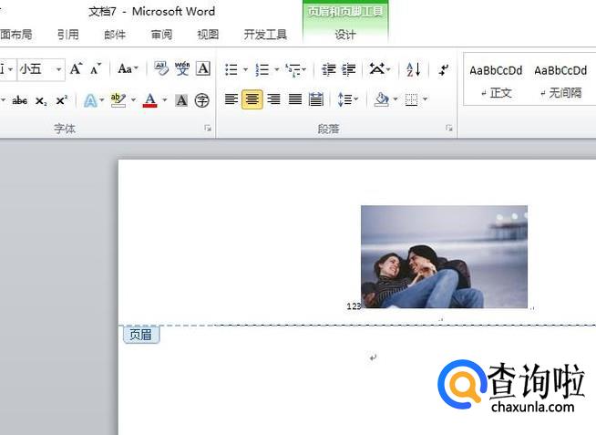Select the couple photo in header
The image size is (596, 435).
tap(444, 256)
